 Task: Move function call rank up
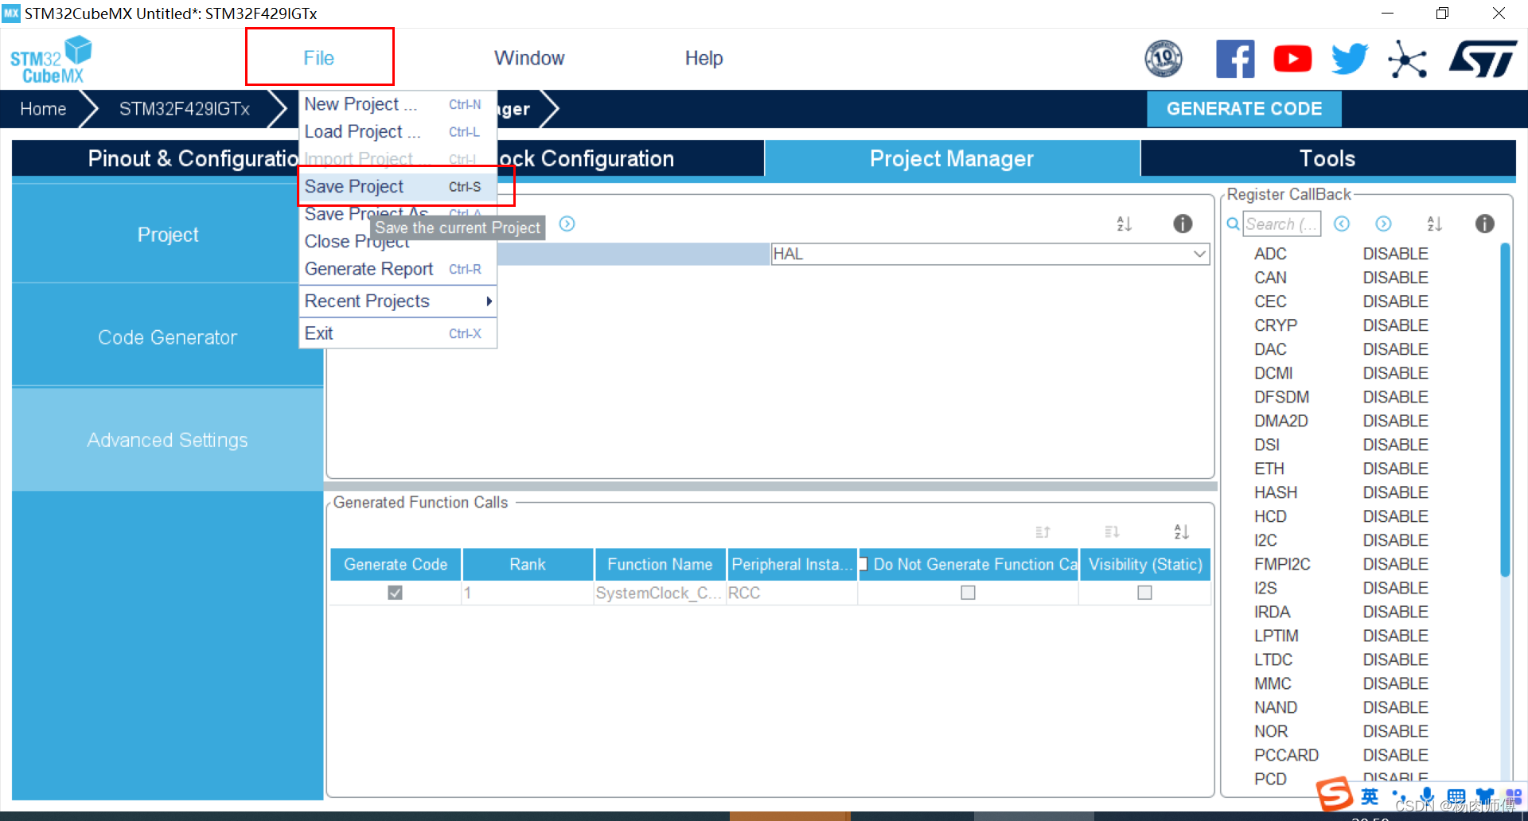click(x=1043, y=531)
